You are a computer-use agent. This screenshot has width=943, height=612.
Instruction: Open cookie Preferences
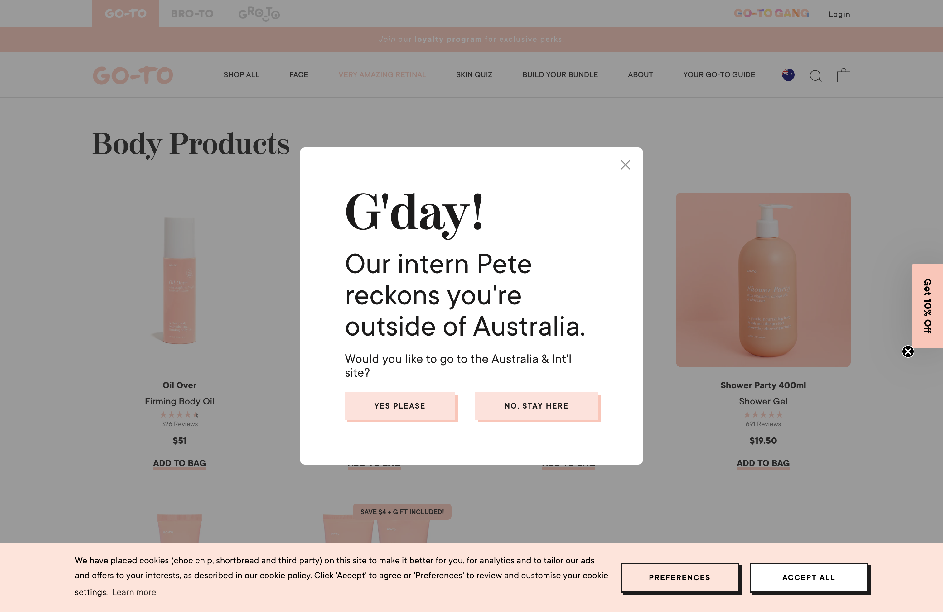point(679,577)
